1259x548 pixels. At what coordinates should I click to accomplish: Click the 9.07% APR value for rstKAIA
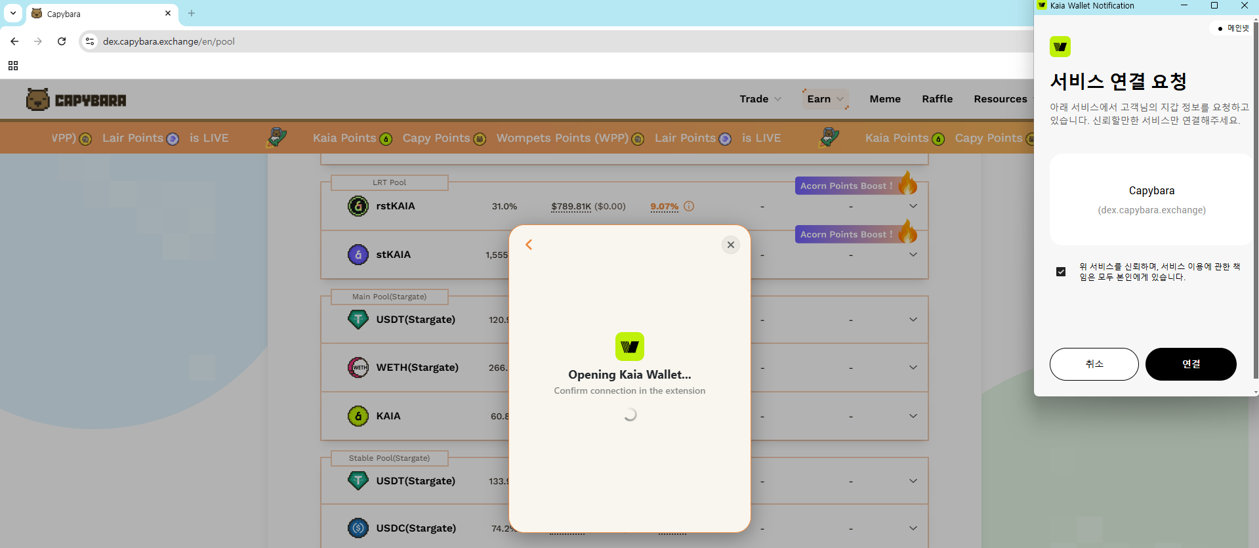click(x=664, y=207)
